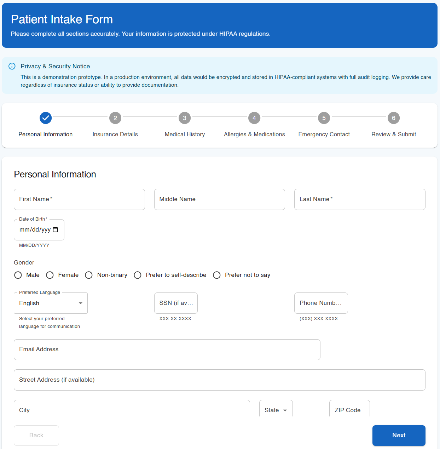
Task: Choose Prefer not to say for gender
Action: (x=216, y=275)
